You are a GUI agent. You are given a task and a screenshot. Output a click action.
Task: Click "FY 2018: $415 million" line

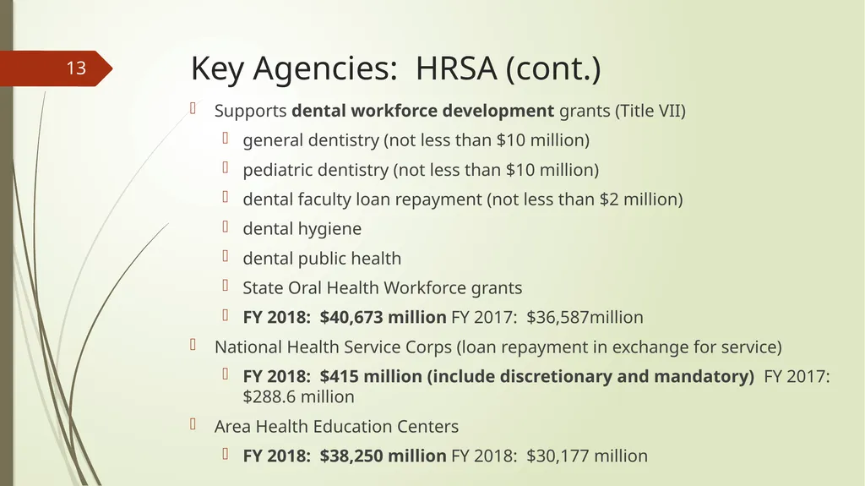coord(536,377)
